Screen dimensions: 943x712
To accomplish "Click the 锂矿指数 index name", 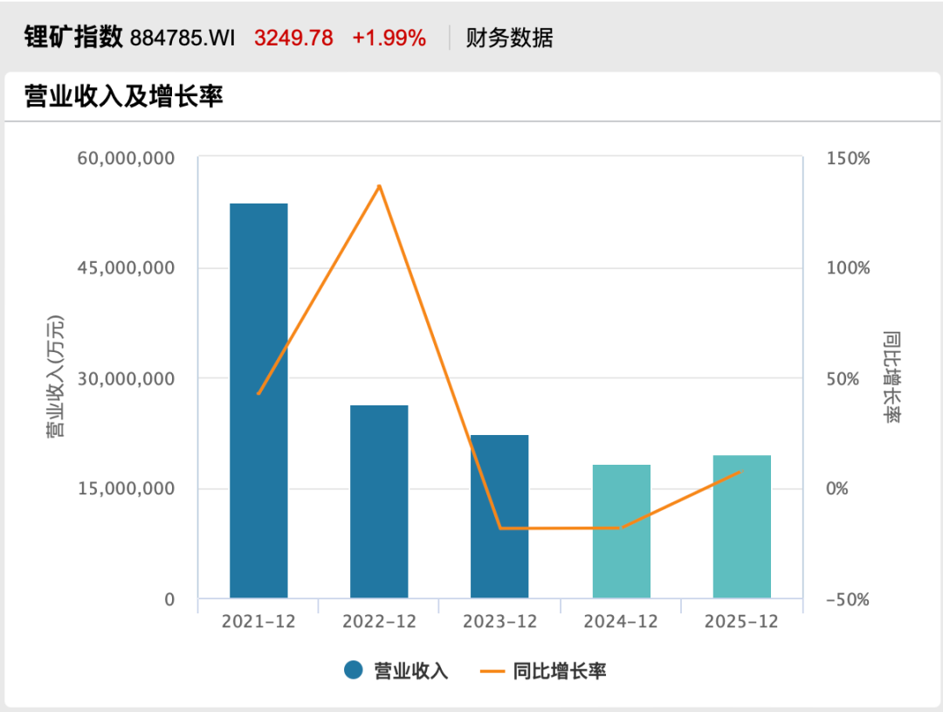I will (72, 38).
